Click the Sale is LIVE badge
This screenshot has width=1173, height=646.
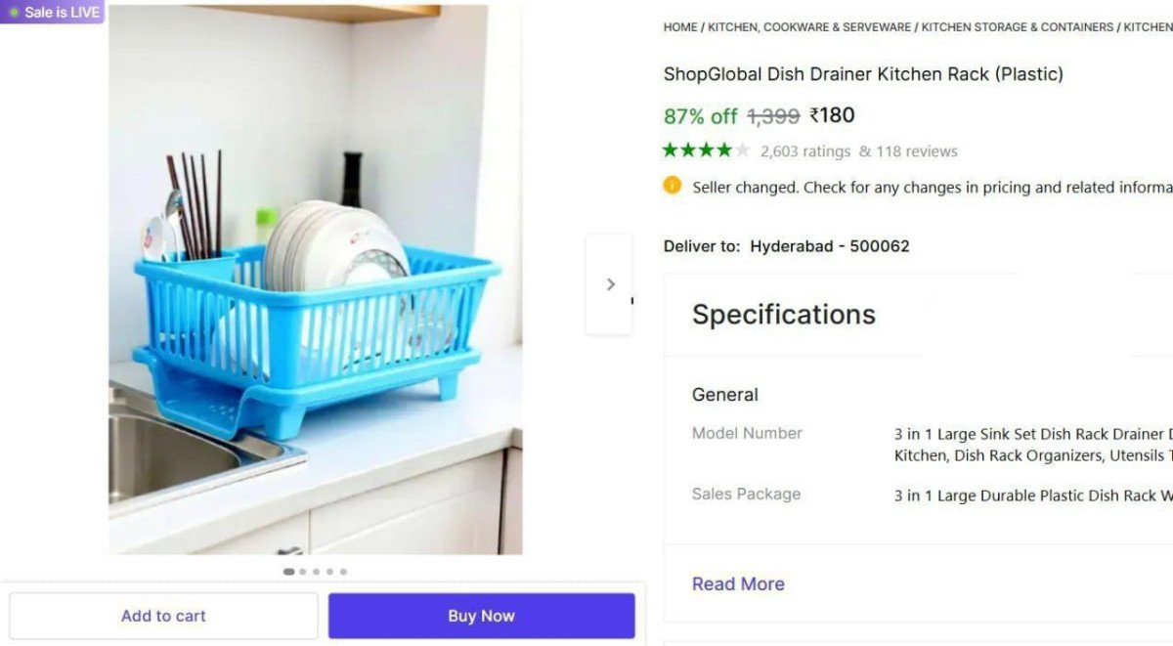pyautogui.click(x=54, y=12)
